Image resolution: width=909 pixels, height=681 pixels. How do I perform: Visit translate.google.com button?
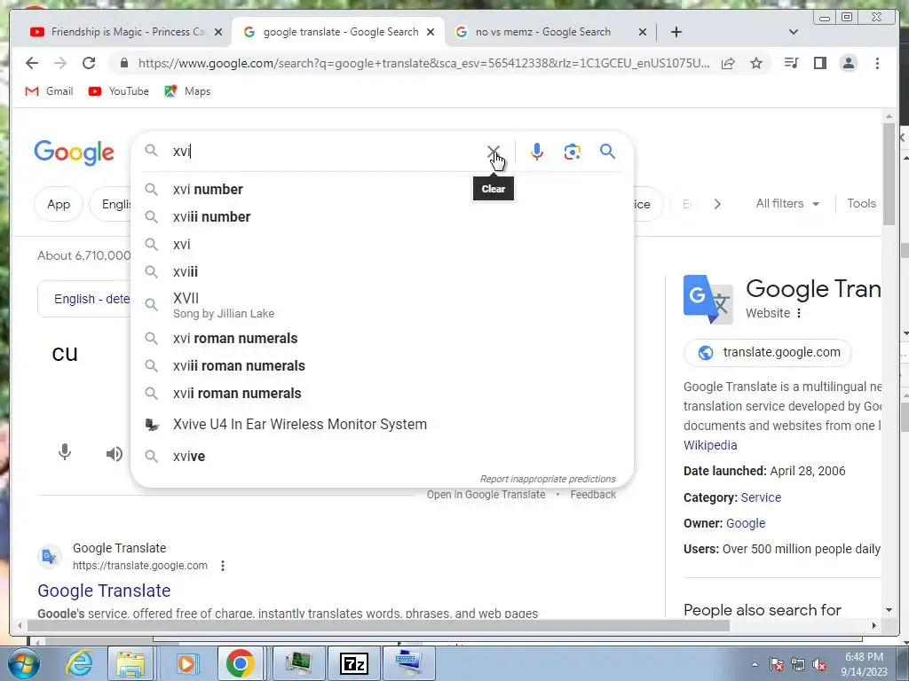768,353
